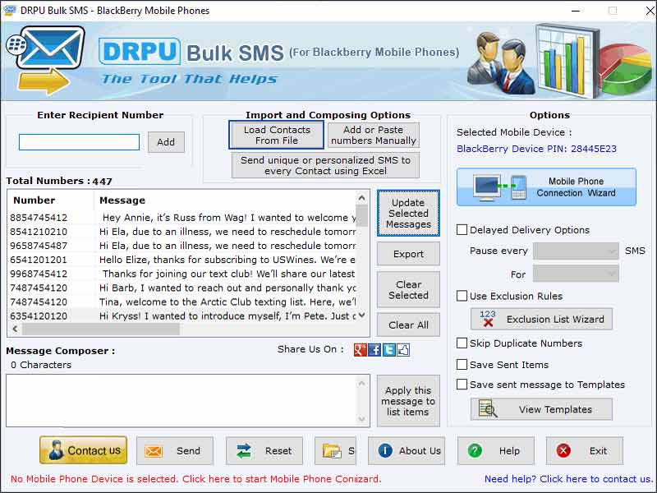Click inside the recipient number field
657x493 pixels.
click(79, 142)
